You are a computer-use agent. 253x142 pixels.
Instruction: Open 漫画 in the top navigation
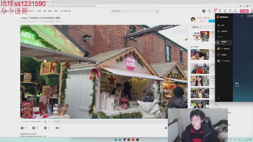[45, 11]
